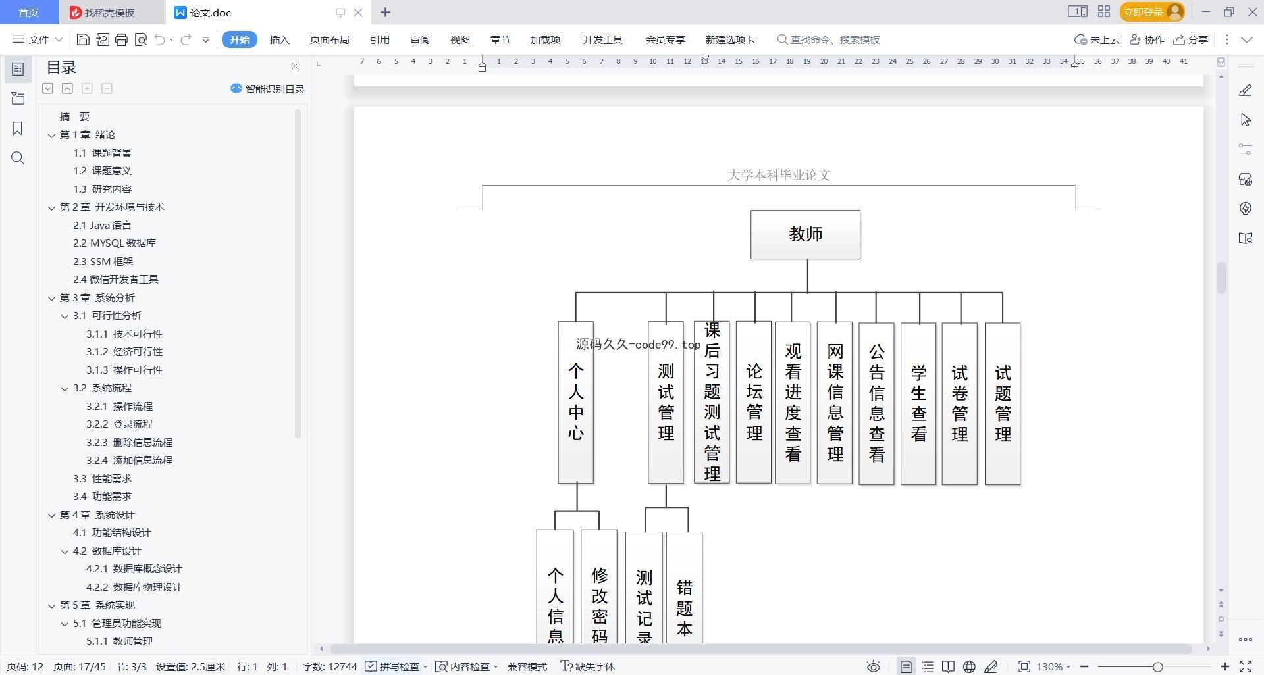1264x675 pixels.
Task: Click the Save icon in toolbar
Action: click(x=83, y=39)
